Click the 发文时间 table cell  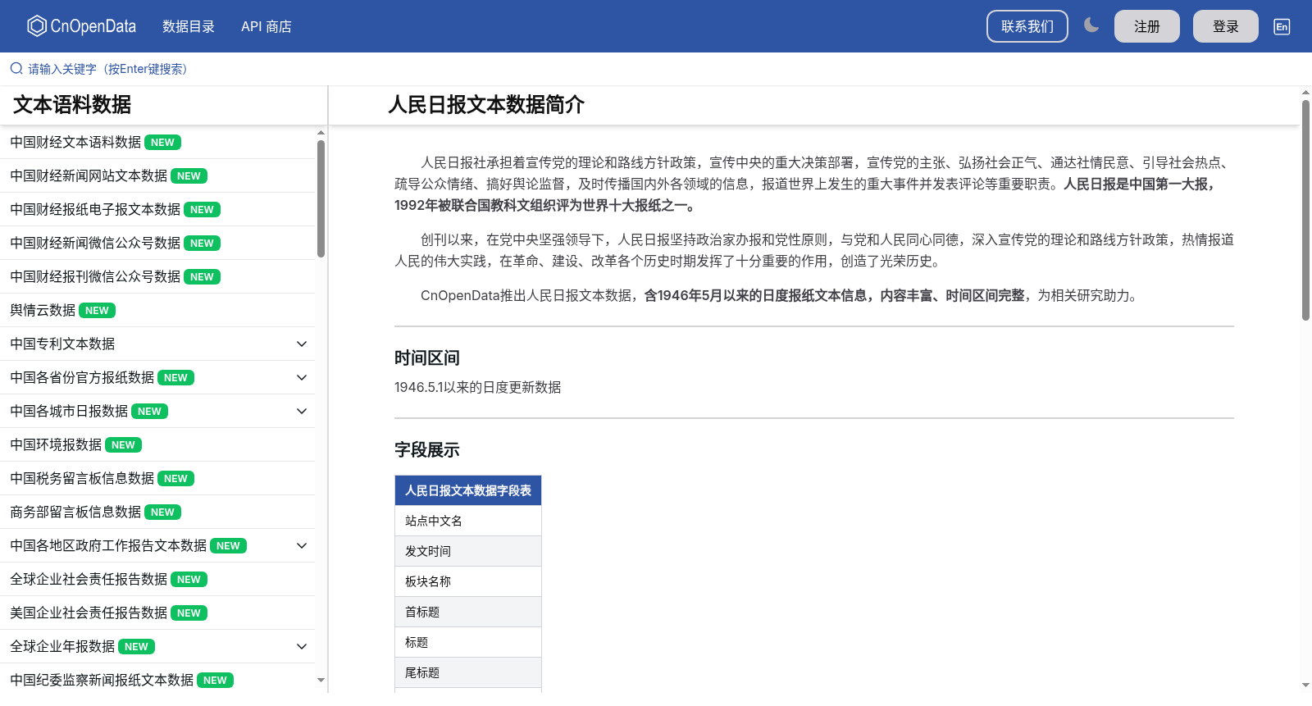(x=468, y=551)
